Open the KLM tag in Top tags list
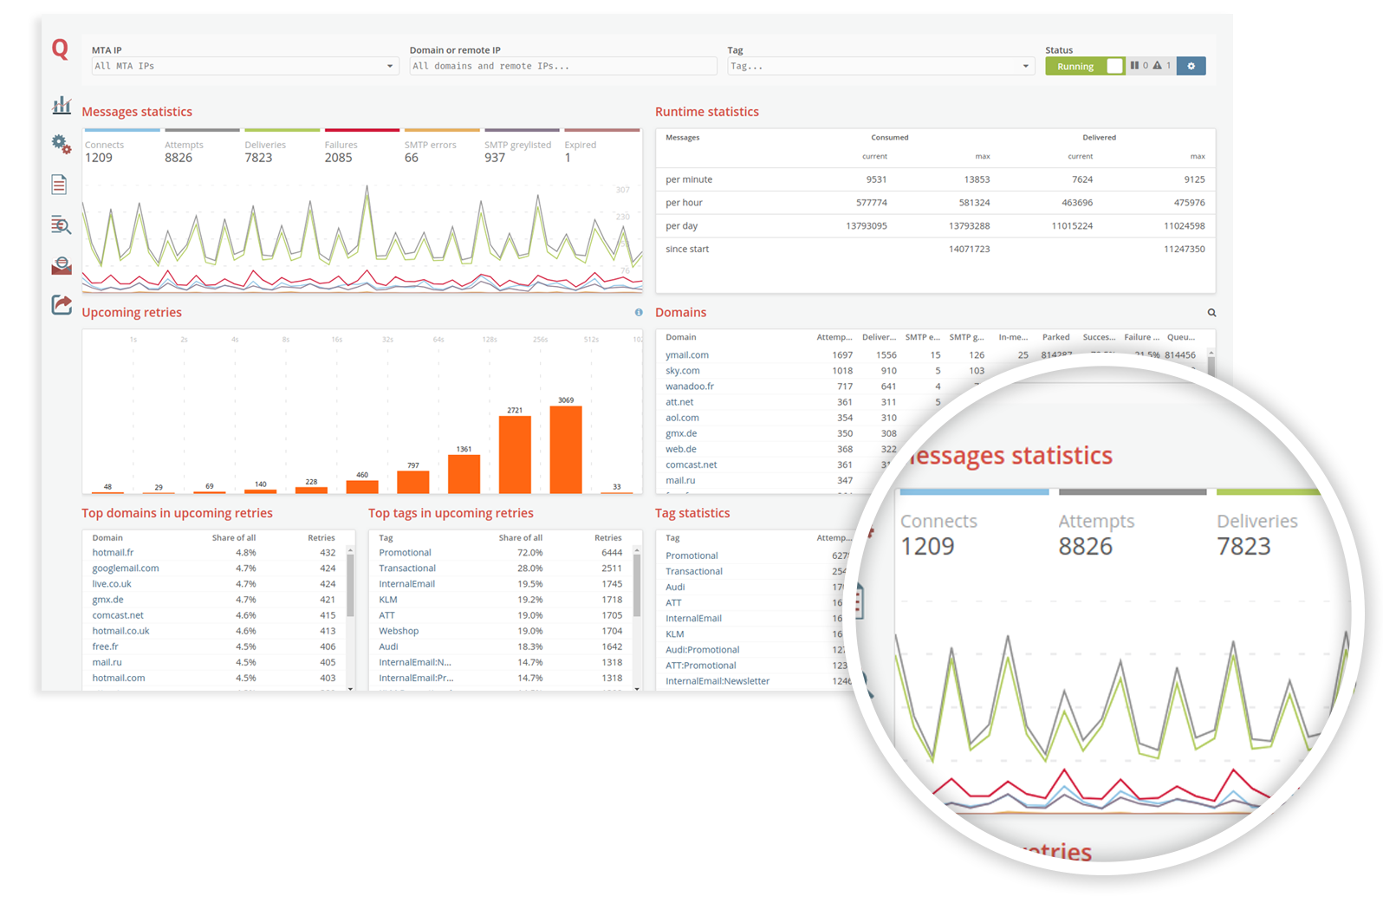 [x=388, y=600]
